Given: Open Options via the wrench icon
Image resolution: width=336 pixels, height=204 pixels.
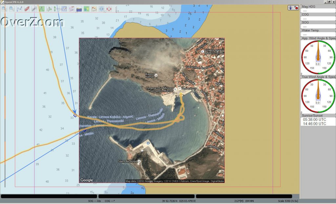Looking at the screenshot, I should pos(34,9).
